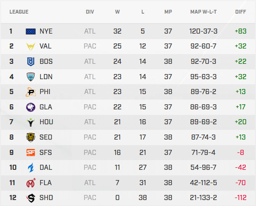Open the SHD team name link
256x206 pixels.
coord(46,198)
